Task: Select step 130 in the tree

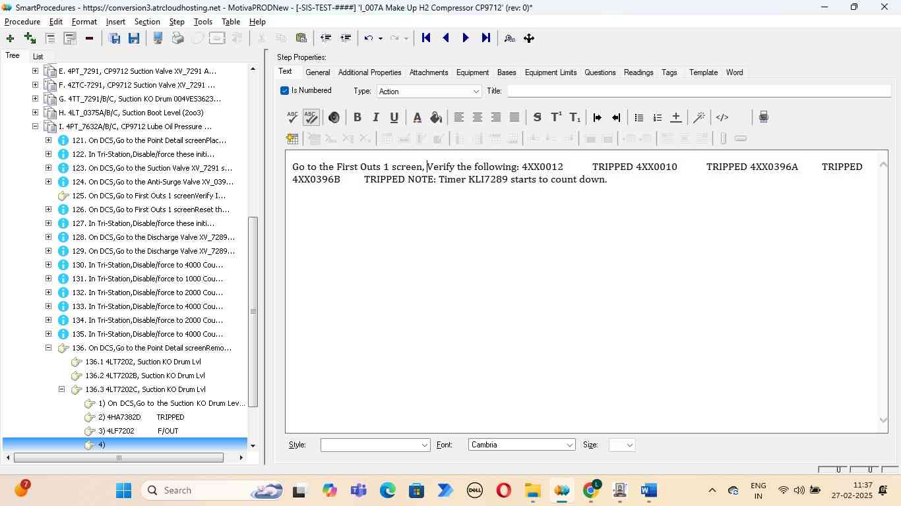Action: point(148,265)
